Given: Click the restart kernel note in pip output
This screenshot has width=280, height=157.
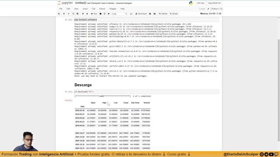Looking at the screenshot, I should 111,76.
